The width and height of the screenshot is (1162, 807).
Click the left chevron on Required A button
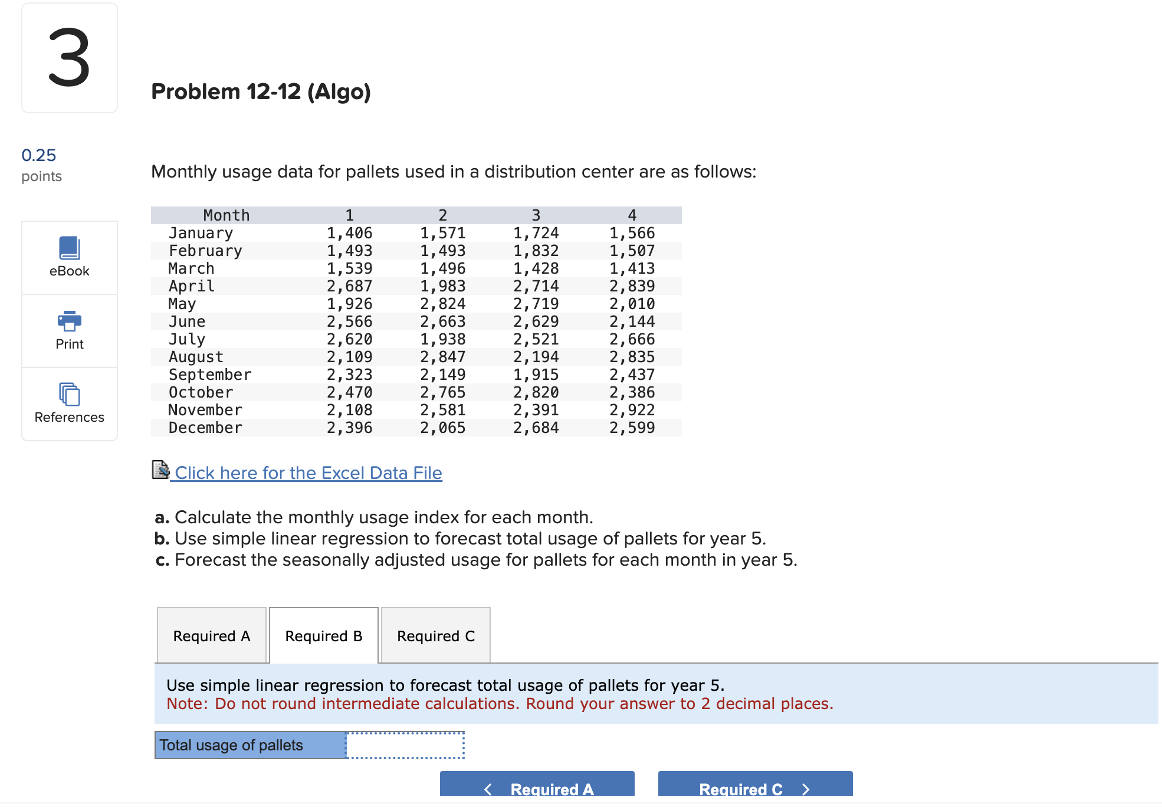point(488,789)
